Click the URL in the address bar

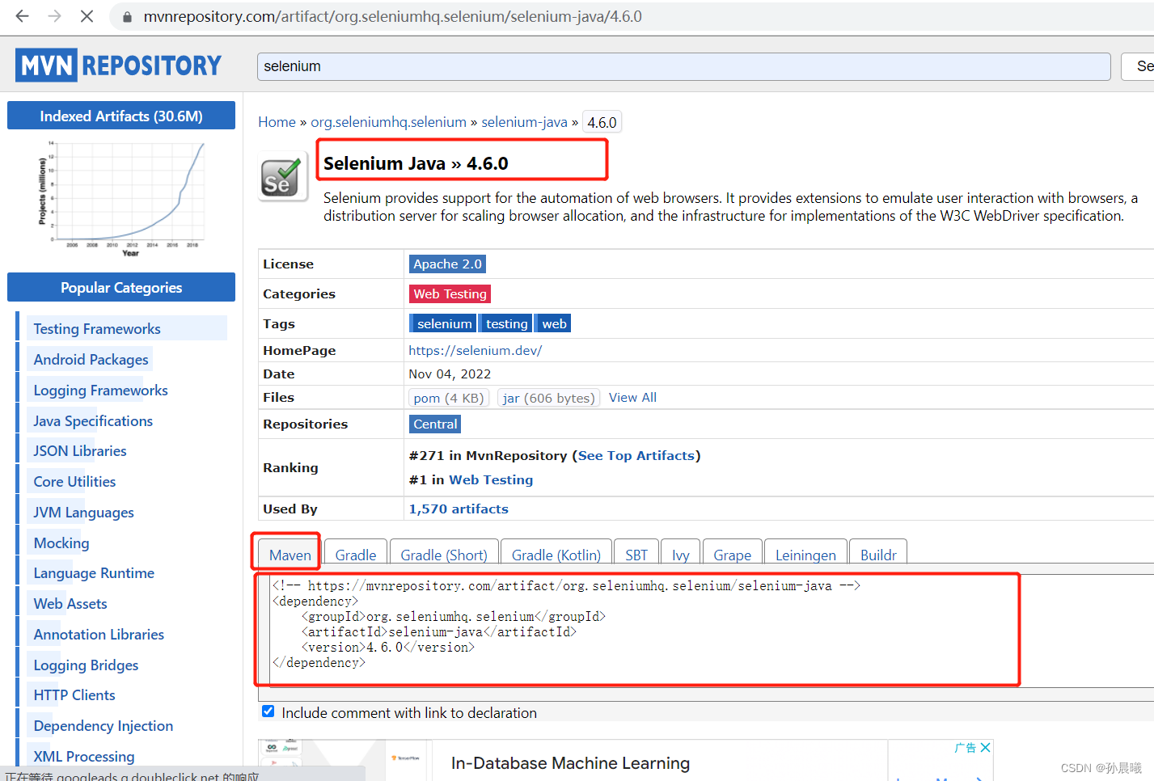click(x=393, y=17)
